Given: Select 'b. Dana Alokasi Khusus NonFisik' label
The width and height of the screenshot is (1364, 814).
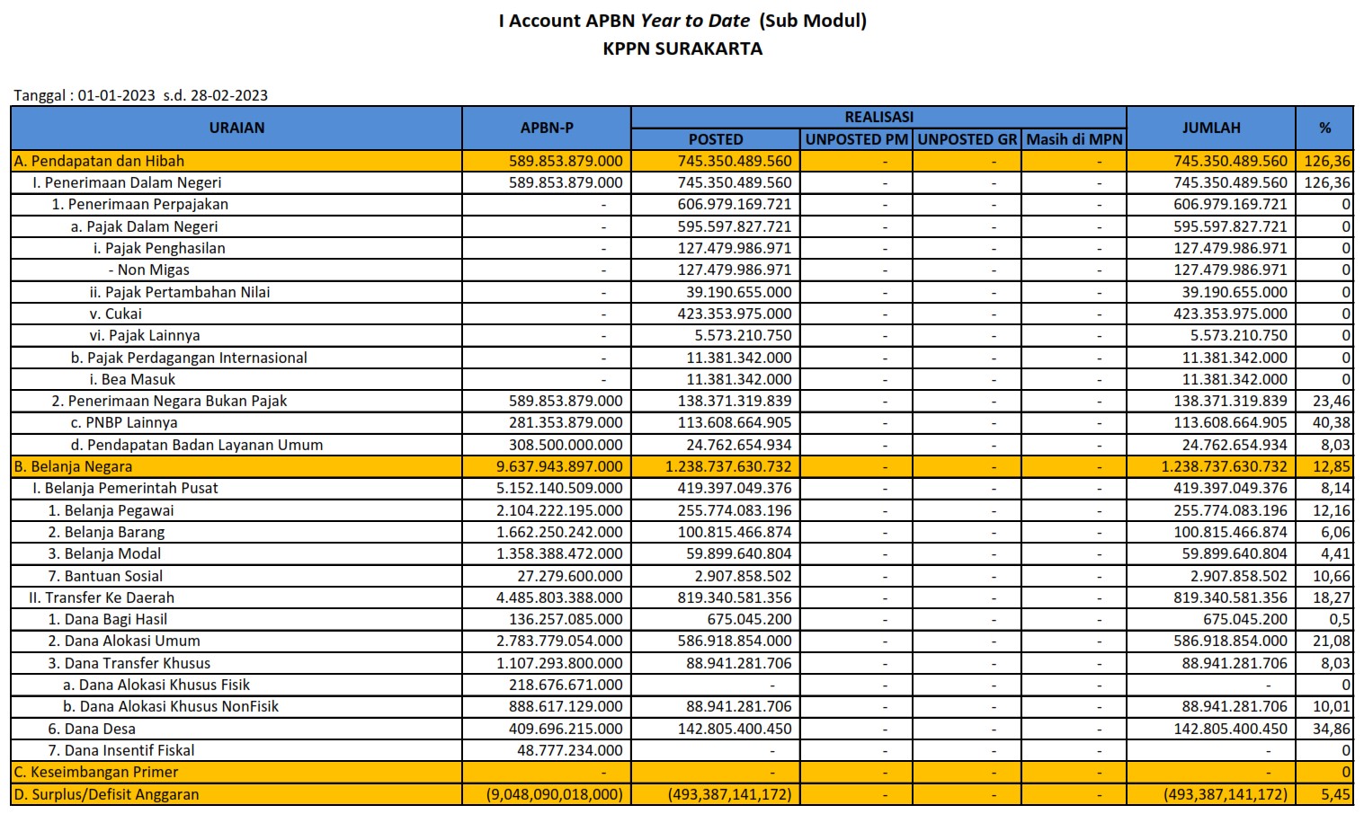Looking at the screenshot, I should click(x=171, y=706).
